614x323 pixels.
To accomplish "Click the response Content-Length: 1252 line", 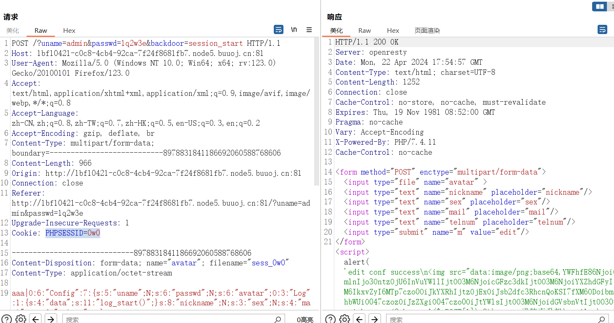I will [x=377, y=82].
